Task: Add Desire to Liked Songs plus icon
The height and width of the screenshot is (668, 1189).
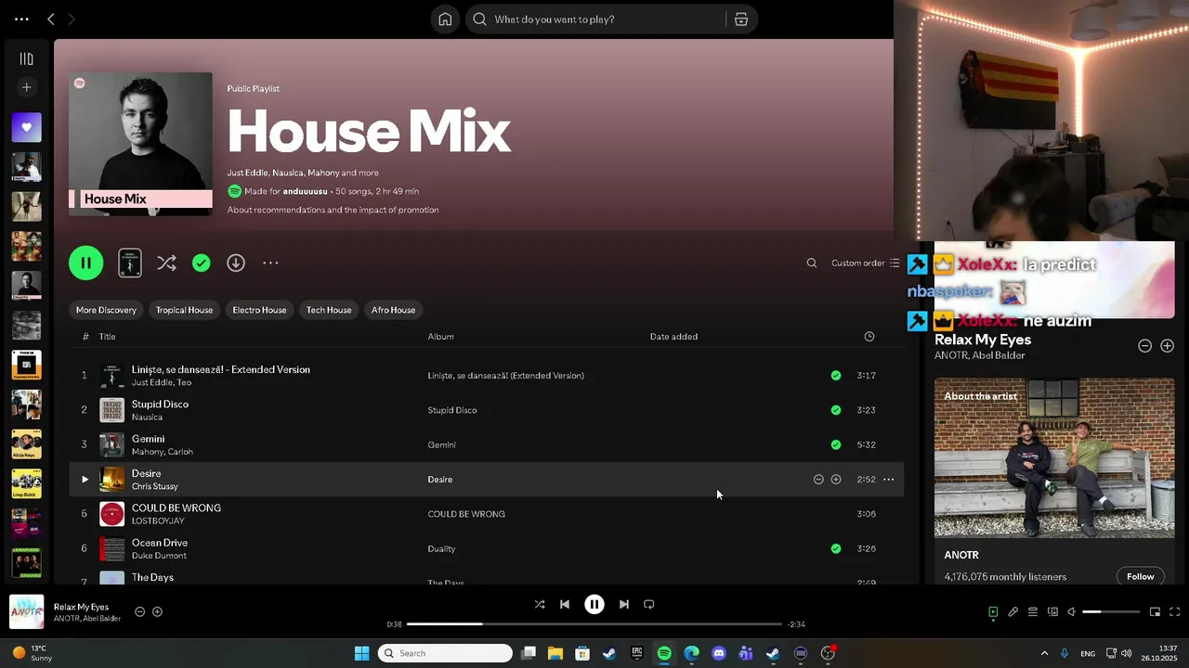Action: [836, 480]
